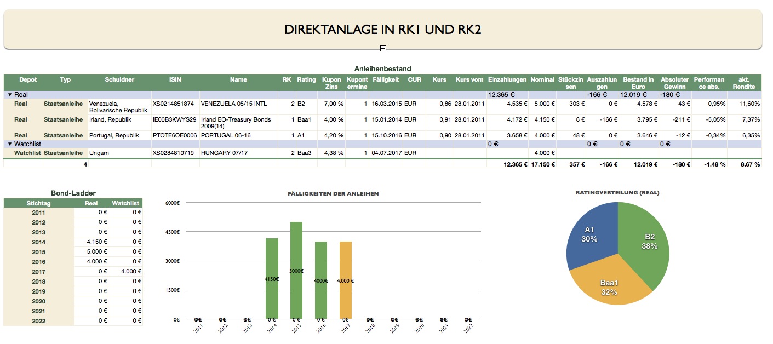Select the VENEZUELA 05/15 INTL name cell
This screenshot has width=773, height=344.
coord(234,104)
